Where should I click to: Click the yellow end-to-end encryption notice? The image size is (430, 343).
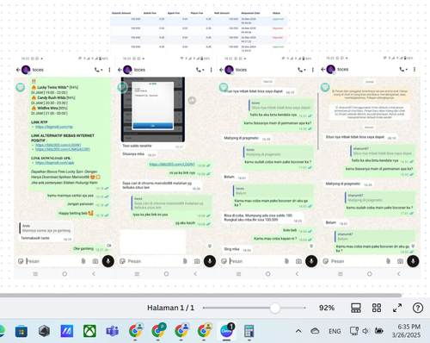coord(370,94)
